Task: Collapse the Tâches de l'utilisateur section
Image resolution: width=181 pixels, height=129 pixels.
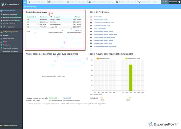Action: 20,11
